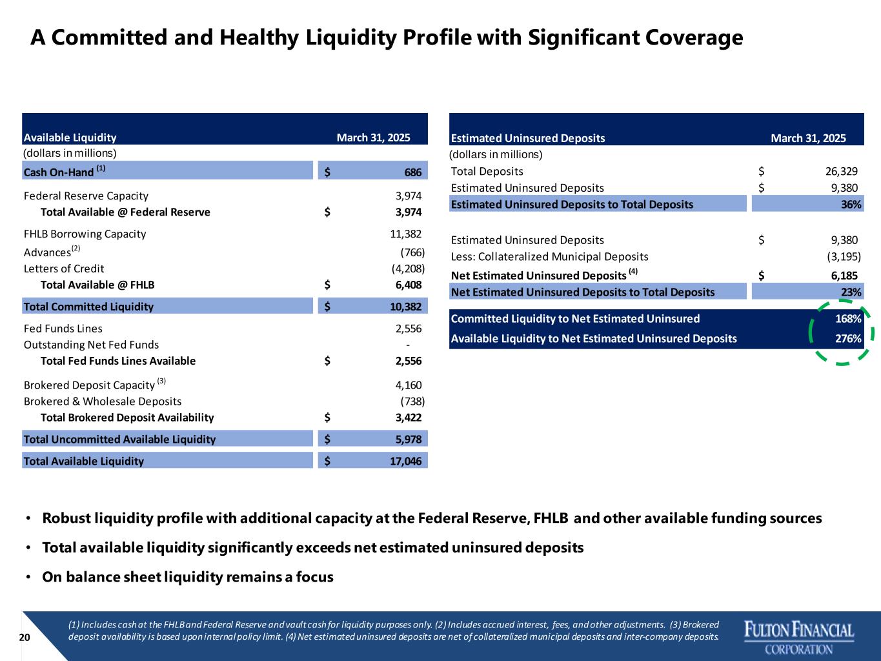Click the slide page number 20
Image resolution: width=881 pixels, height=661 pixels.
pyautogui.click(x=25, y=638)
